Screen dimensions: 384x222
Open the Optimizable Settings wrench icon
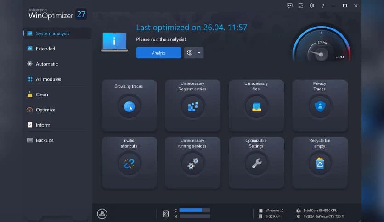click(x=256, y=164)
